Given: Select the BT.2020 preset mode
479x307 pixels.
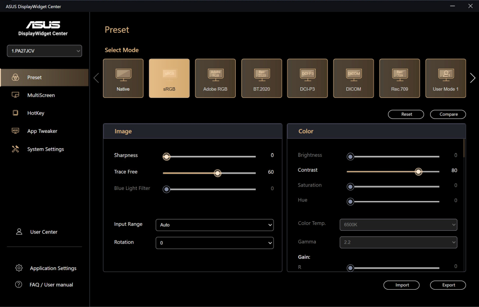Looking at the screenshot, I should pyautogui.click(x=261, y=78).
